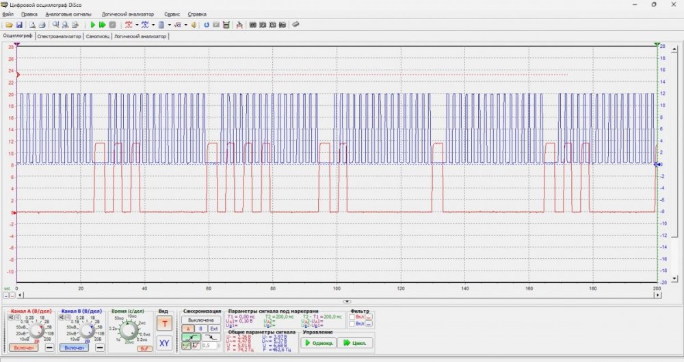Open the 'Сервис' menu
The width and height of the screenshot is (684, 362).
coord(172,14)
